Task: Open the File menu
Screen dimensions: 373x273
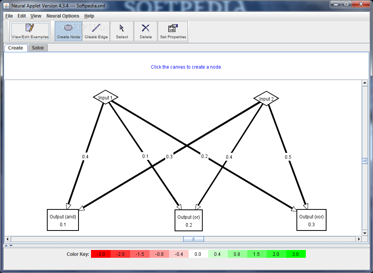Action: pyautogui.click(x=9, y=16)
